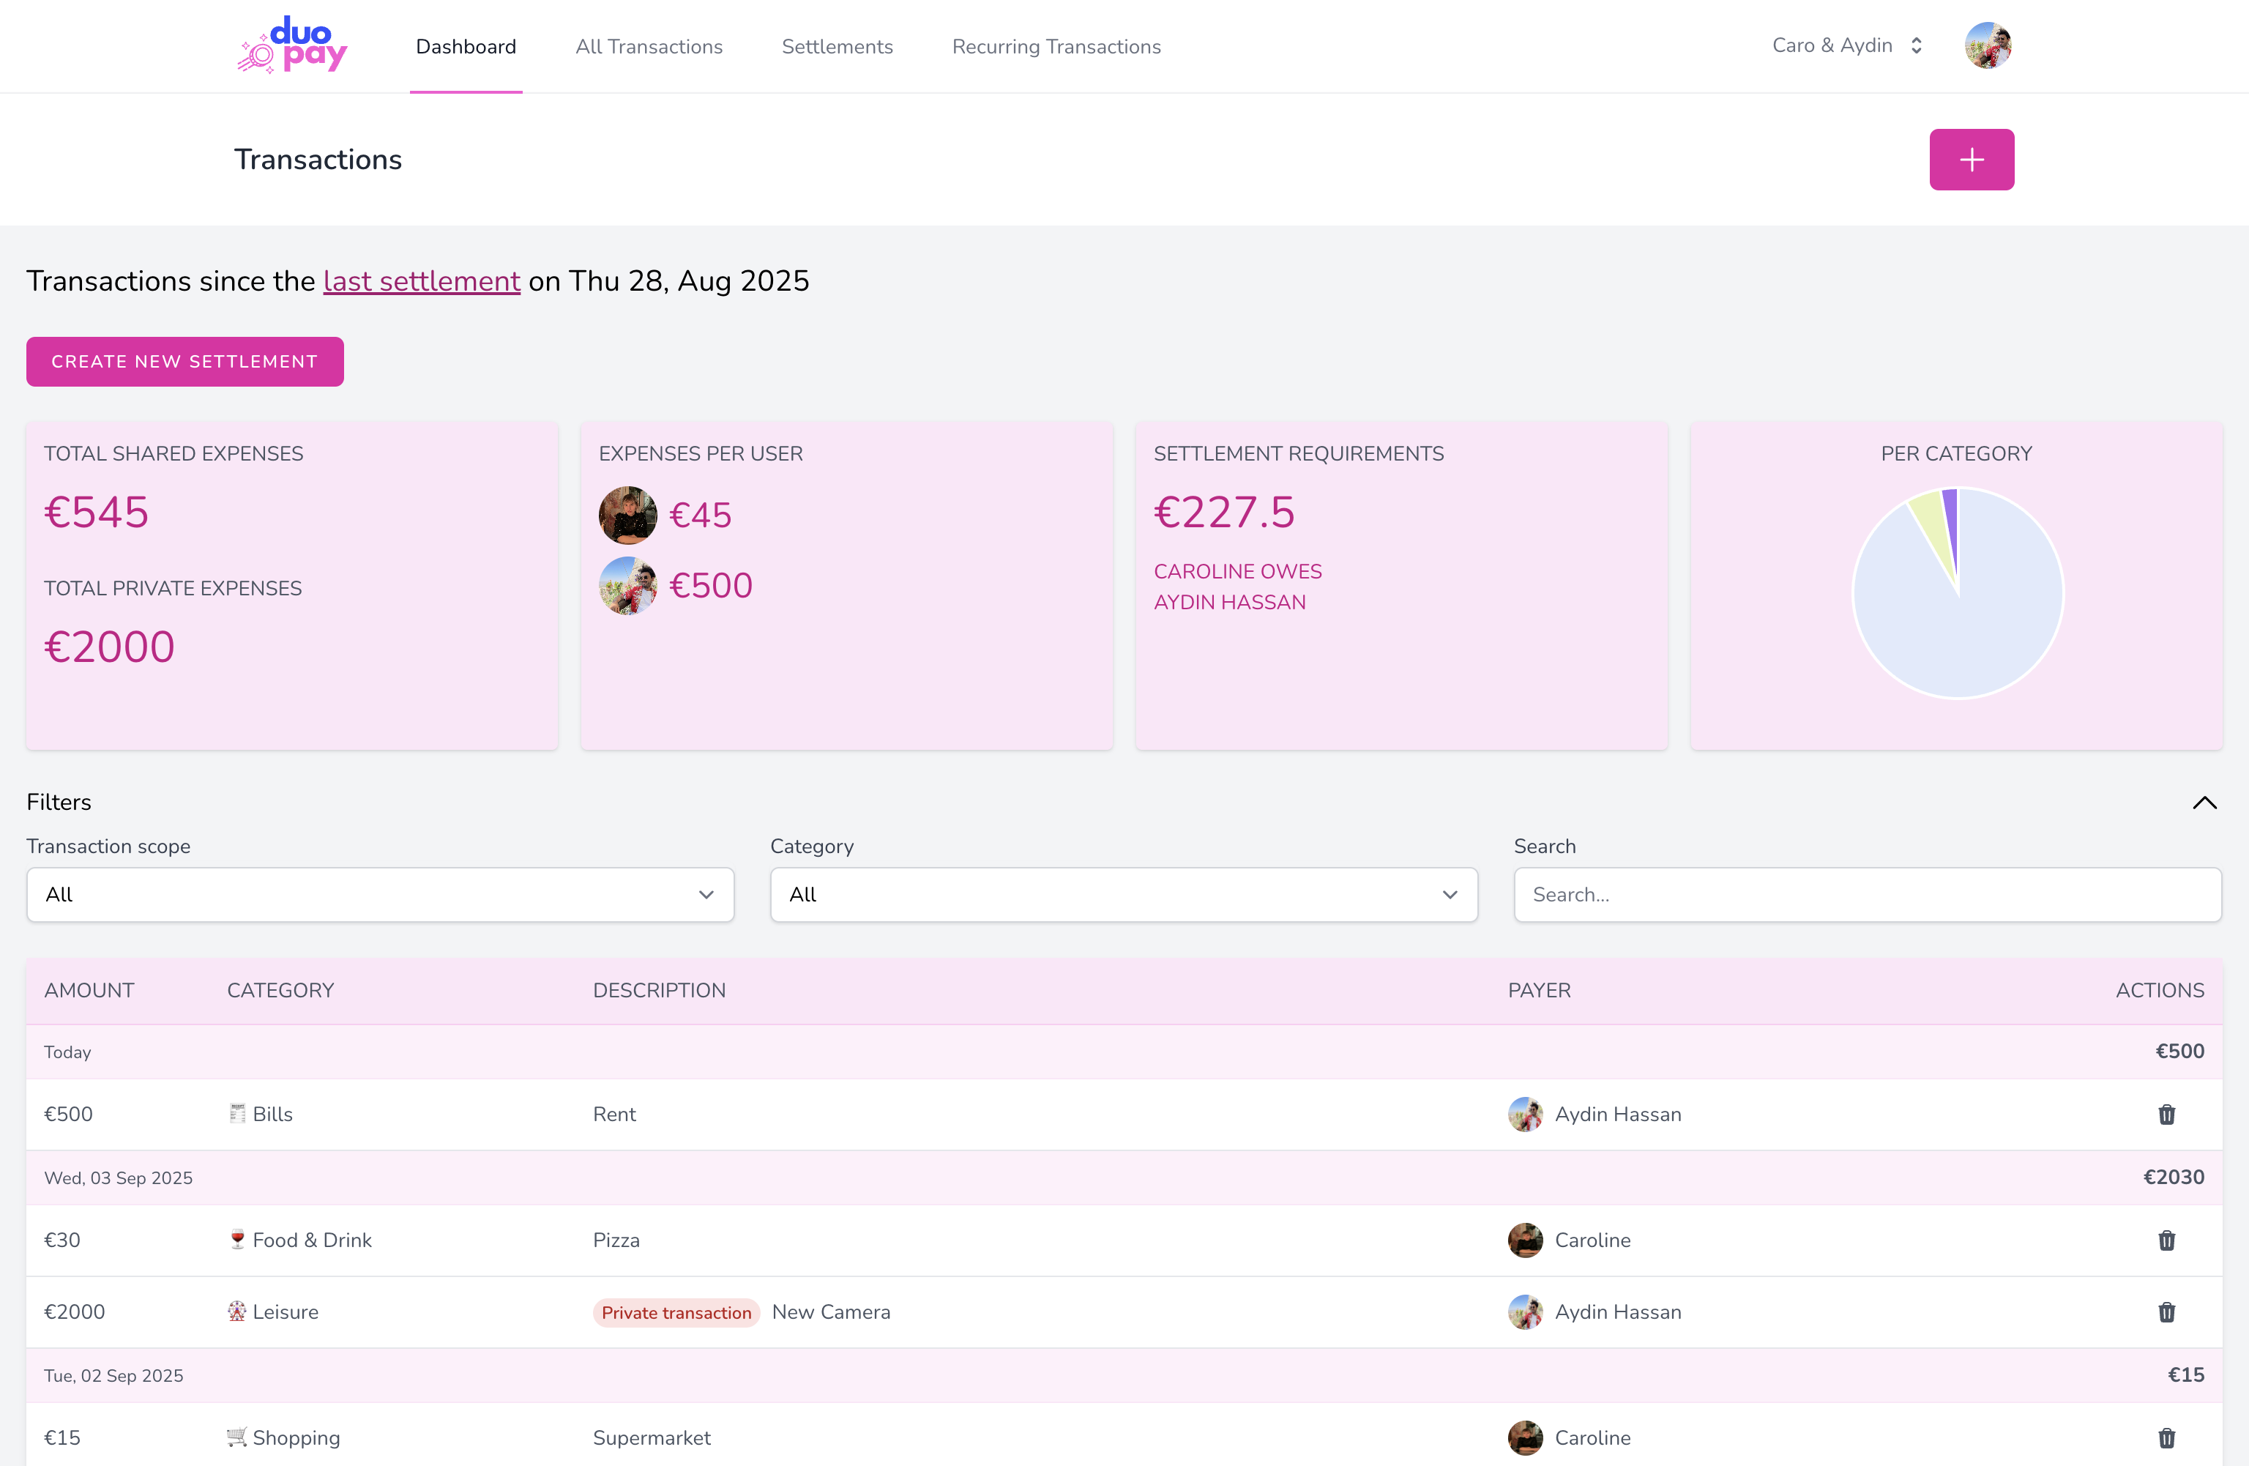Viewport: 2249px width, 1466px height.
Task: Delete the Rent transaction
Action: pos(2166,1115)
